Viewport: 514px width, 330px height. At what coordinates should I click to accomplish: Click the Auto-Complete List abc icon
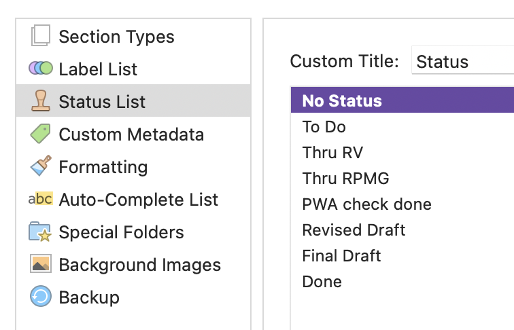point(41,199)
